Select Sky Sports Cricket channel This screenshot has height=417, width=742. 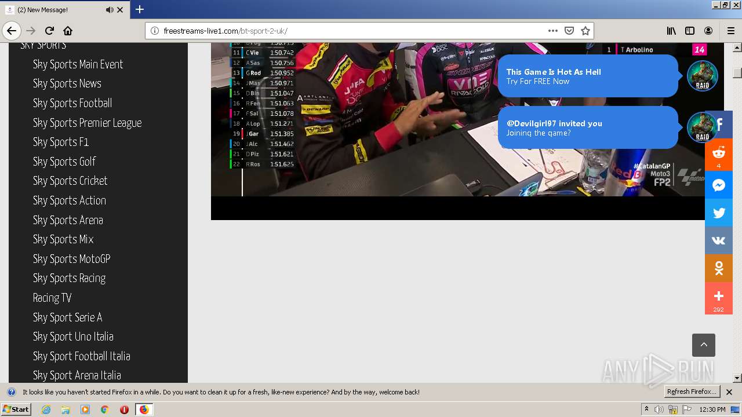[x=70, y=181]
